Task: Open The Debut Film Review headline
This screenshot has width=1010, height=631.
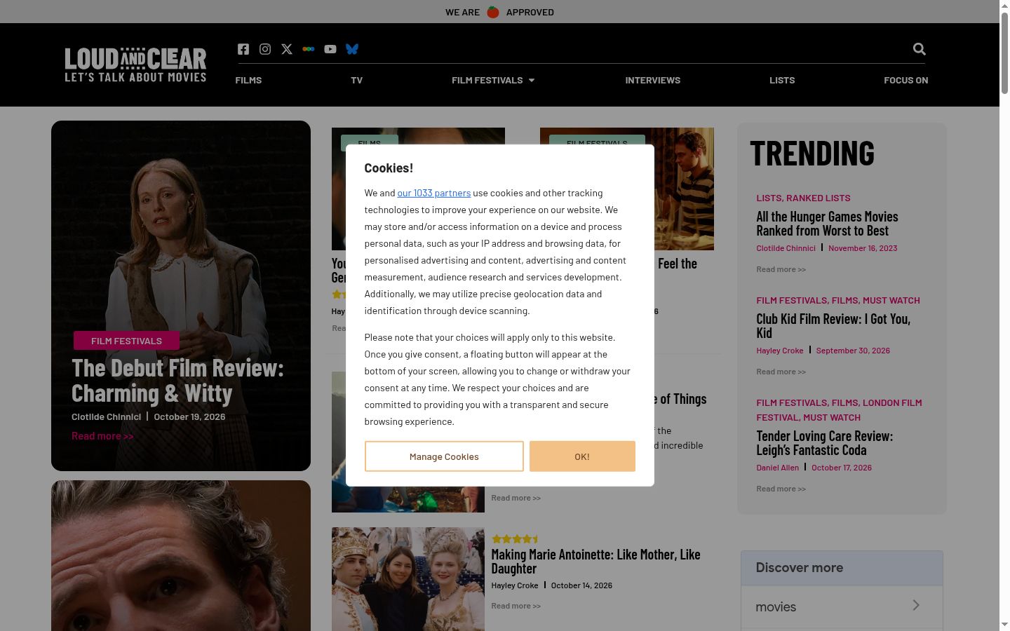Action: pyautogui.click(x=177, y=381)
